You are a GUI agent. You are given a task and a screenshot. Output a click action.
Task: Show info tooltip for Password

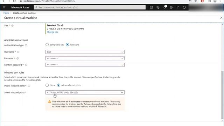tap(17, 58)
